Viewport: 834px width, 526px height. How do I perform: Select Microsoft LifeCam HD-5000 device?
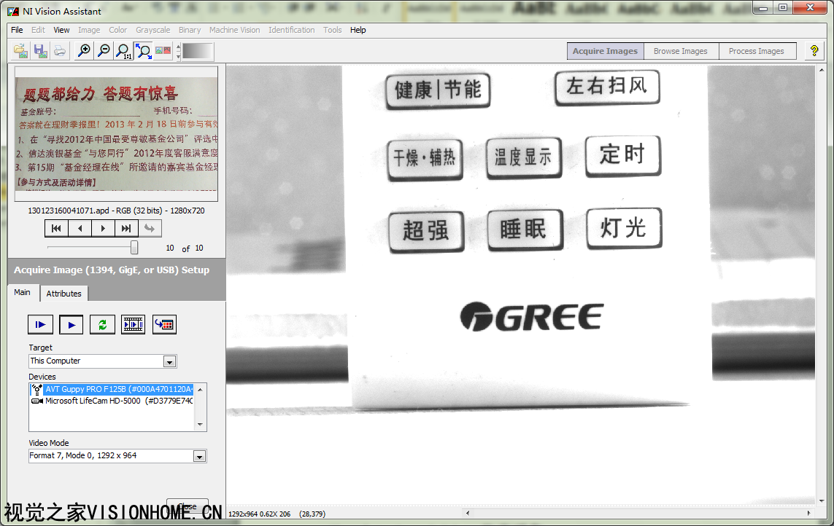click(x=112, y=401)
